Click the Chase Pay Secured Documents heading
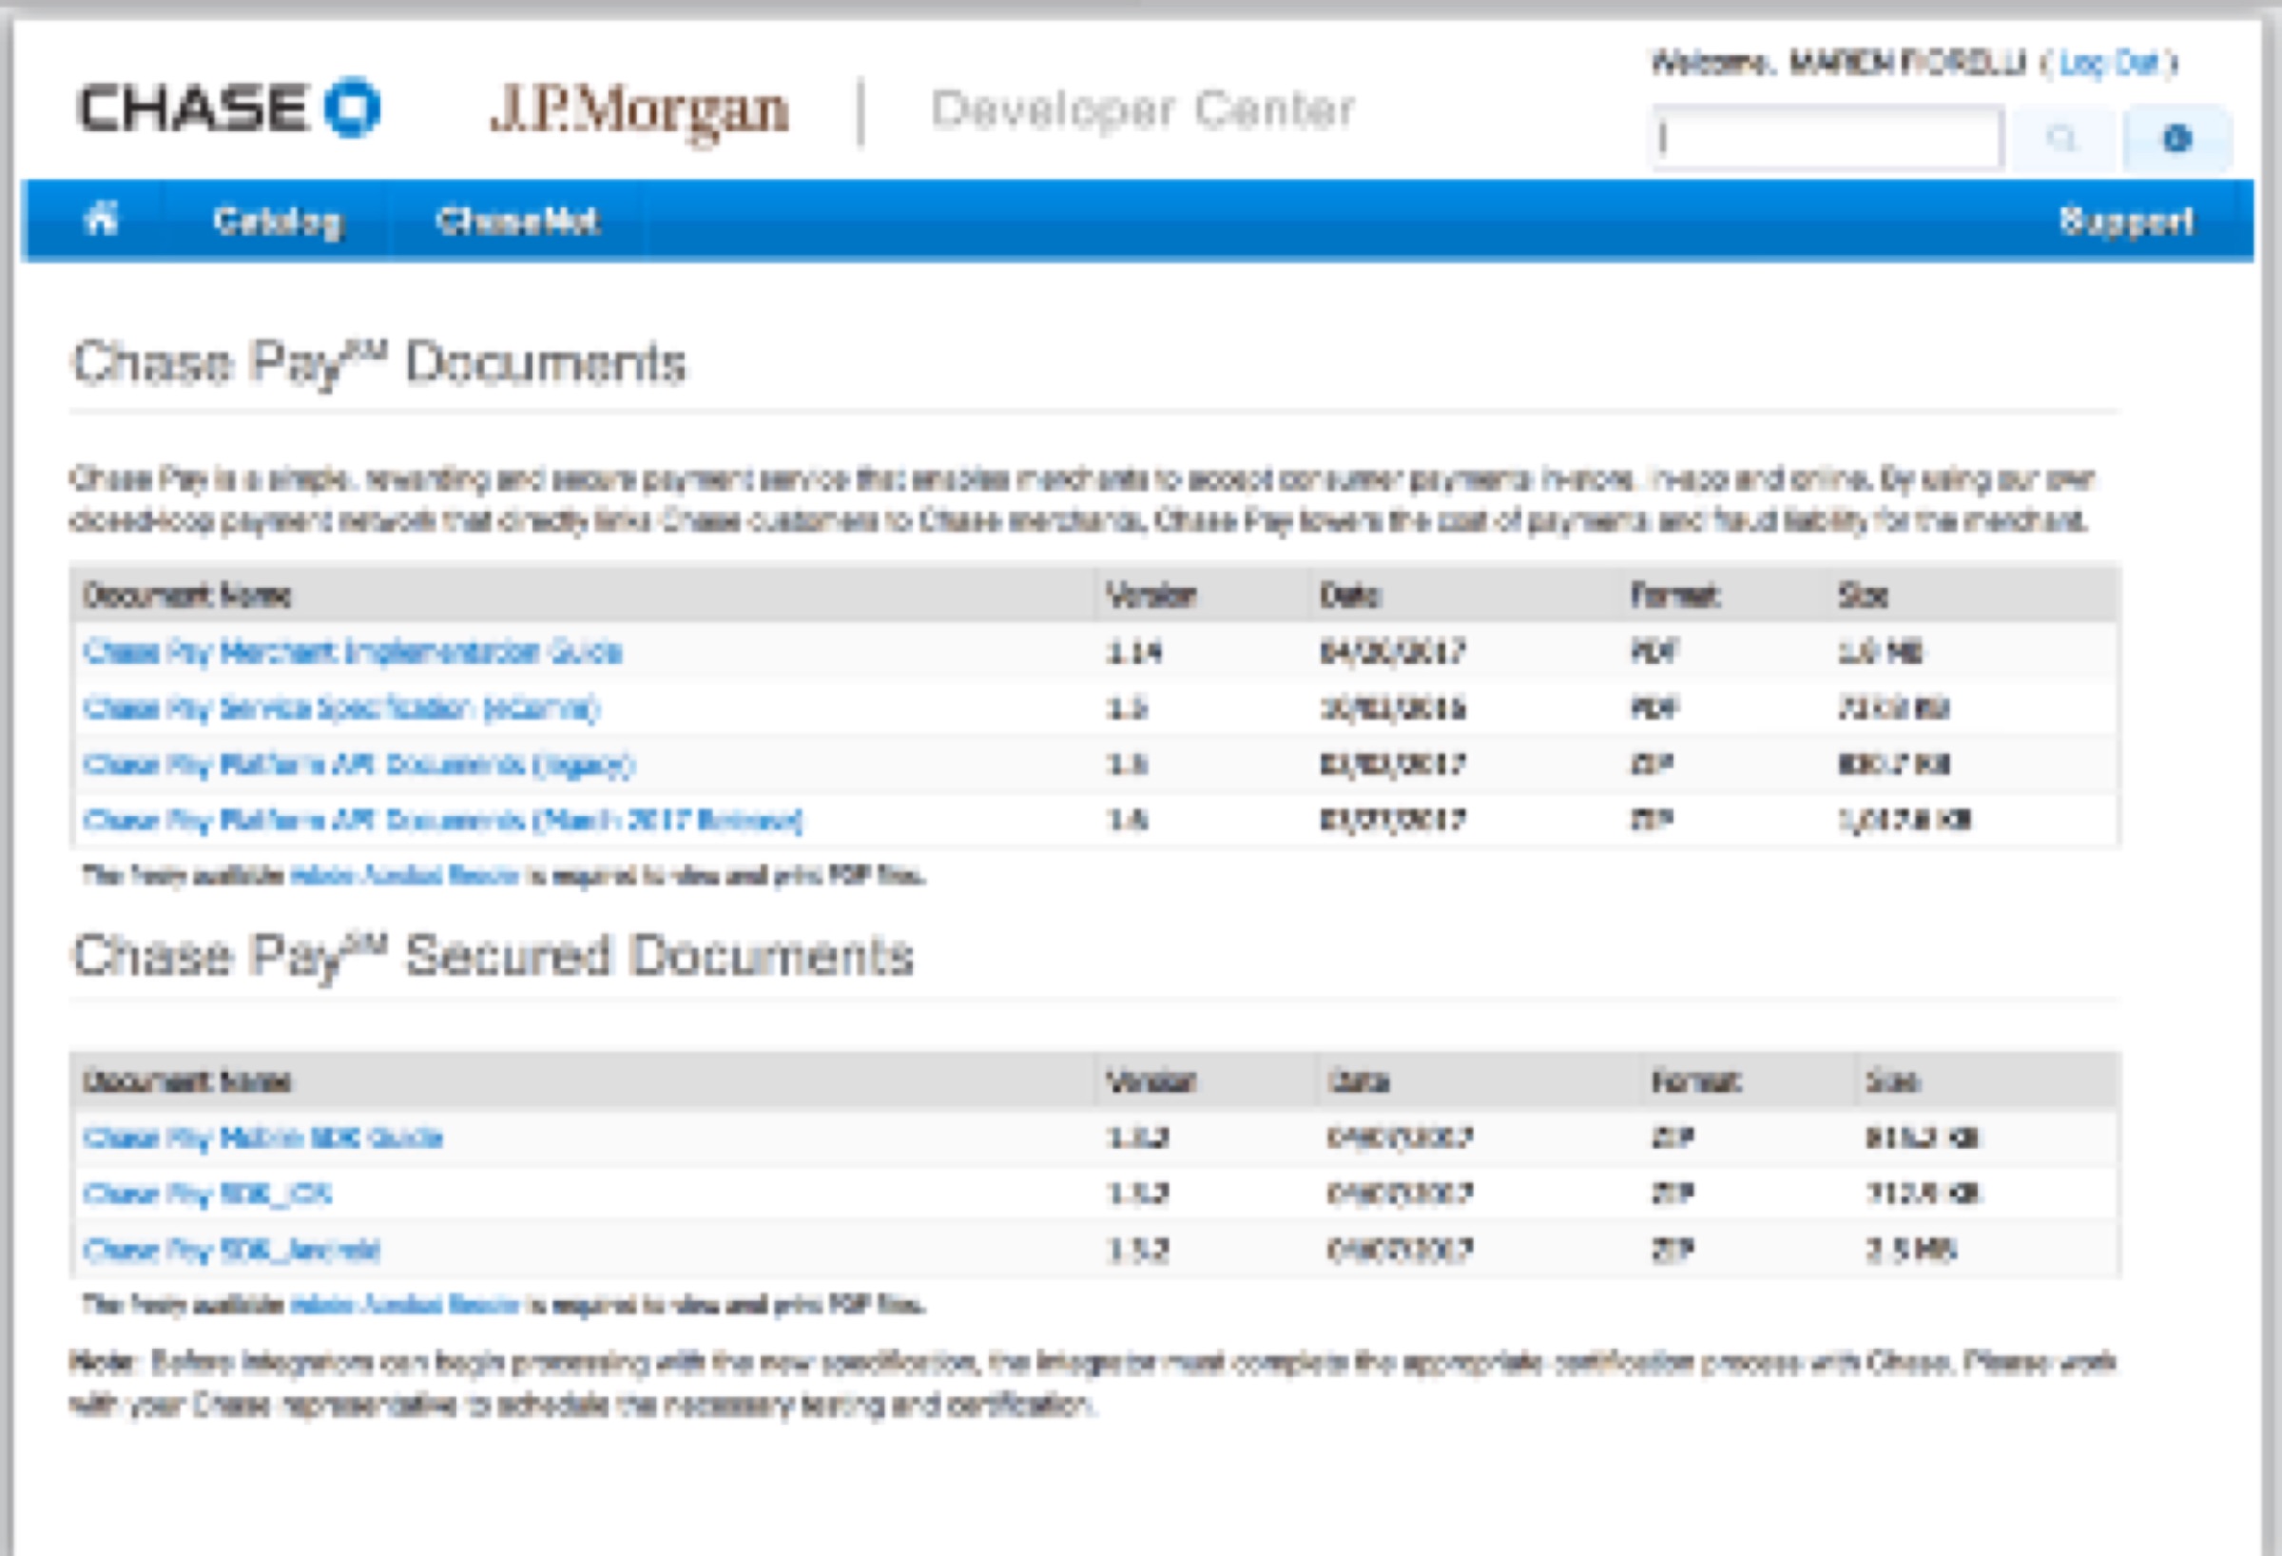This screenshot has width=2282, height=1556. 493,956
